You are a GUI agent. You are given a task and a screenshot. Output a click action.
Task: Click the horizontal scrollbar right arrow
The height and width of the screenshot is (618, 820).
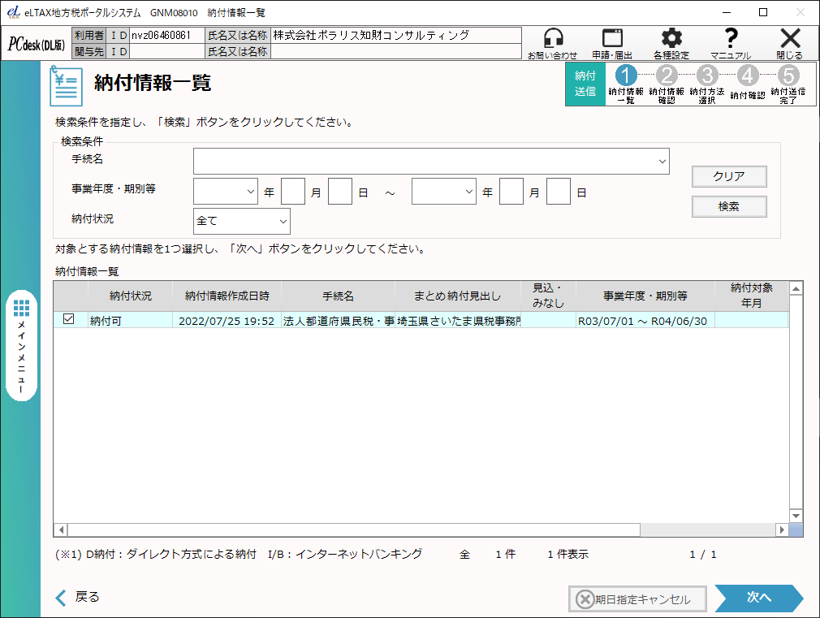click(782, 529)
